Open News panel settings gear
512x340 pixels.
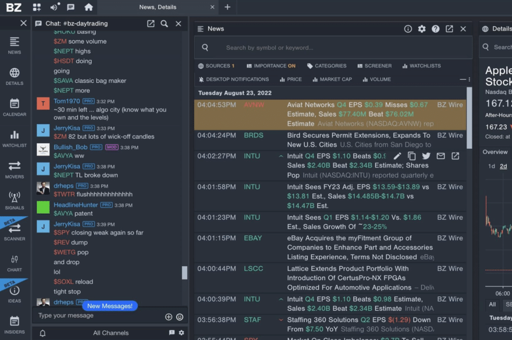421,29
